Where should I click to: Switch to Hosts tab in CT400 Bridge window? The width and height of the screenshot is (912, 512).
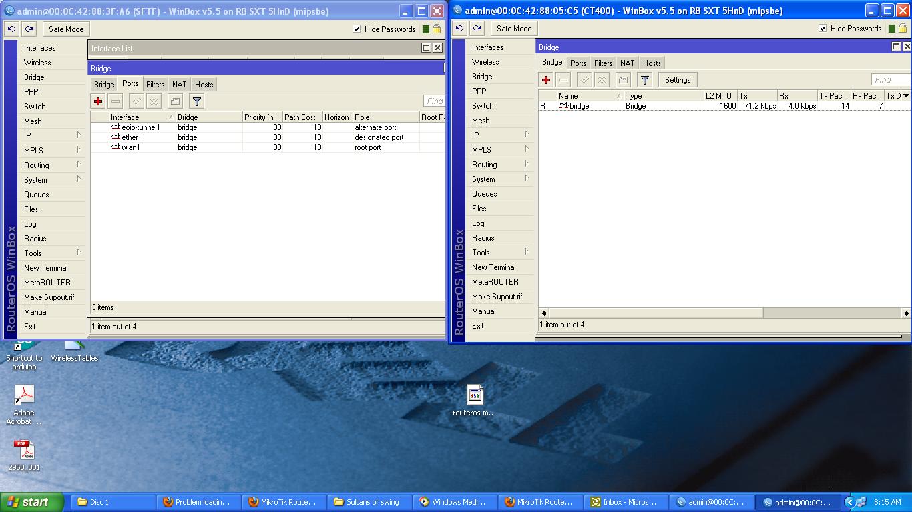point(652,63)
